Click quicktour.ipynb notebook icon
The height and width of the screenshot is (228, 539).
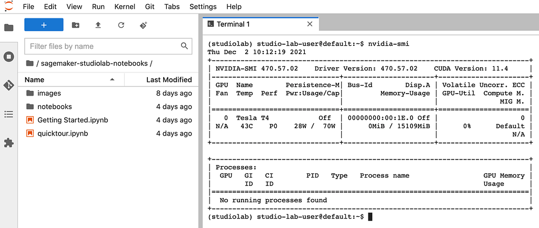tap(30, 133)
